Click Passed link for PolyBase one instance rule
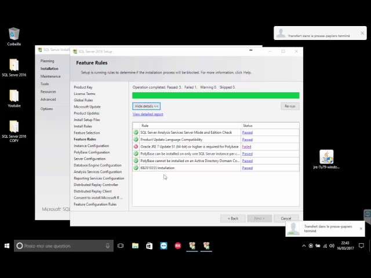This screenshot has width=371, height=278. click(248, 153)
